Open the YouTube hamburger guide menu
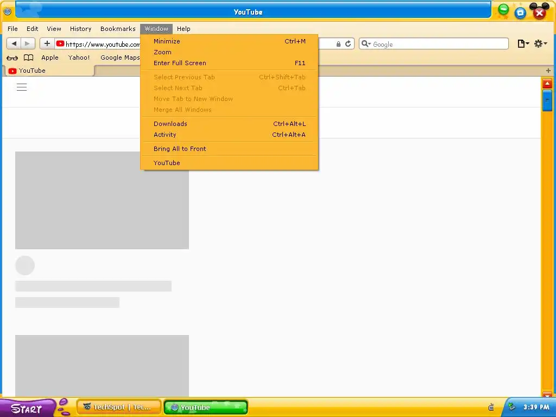 click(22, 87)
